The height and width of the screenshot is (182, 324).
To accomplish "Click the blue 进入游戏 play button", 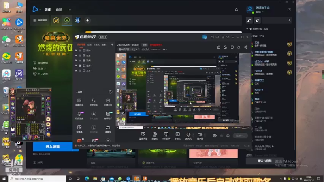I will (53, 146).
